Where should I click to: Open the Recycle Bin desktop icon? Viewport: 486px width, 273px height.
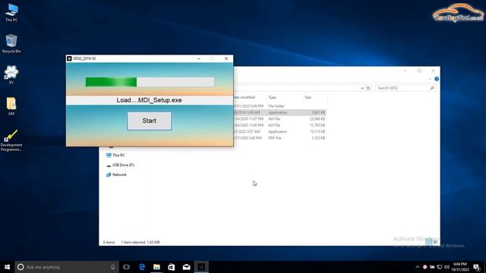click(x=11, y=44)
